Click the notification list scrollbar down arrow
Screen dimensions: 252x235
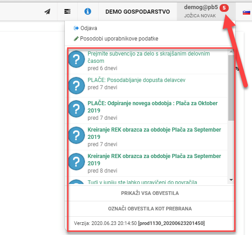(x=231, y=180)
